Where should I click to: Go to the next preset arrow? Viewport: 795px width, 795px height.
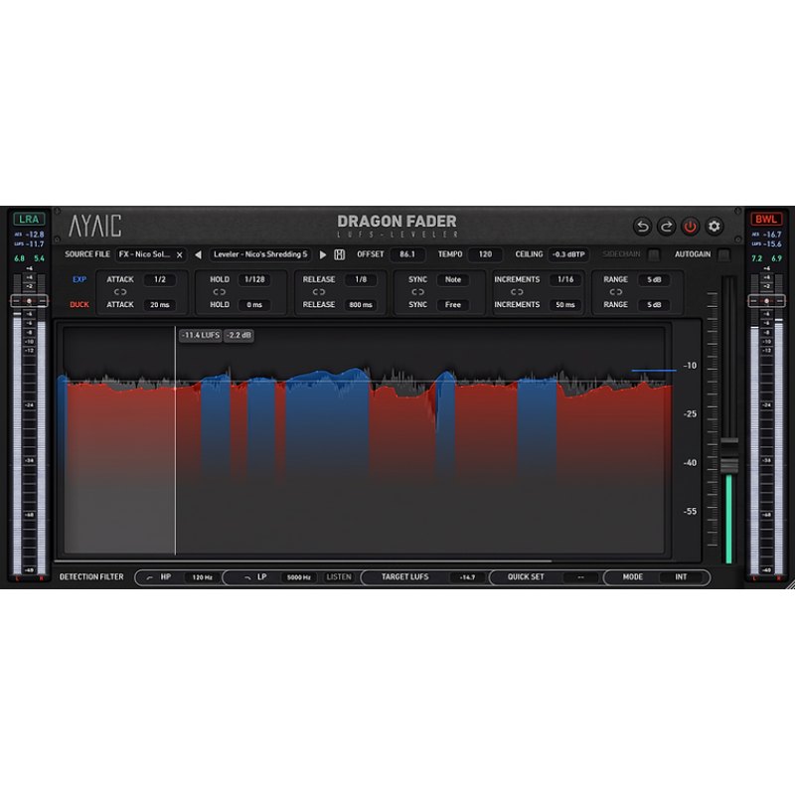(322, 254)
